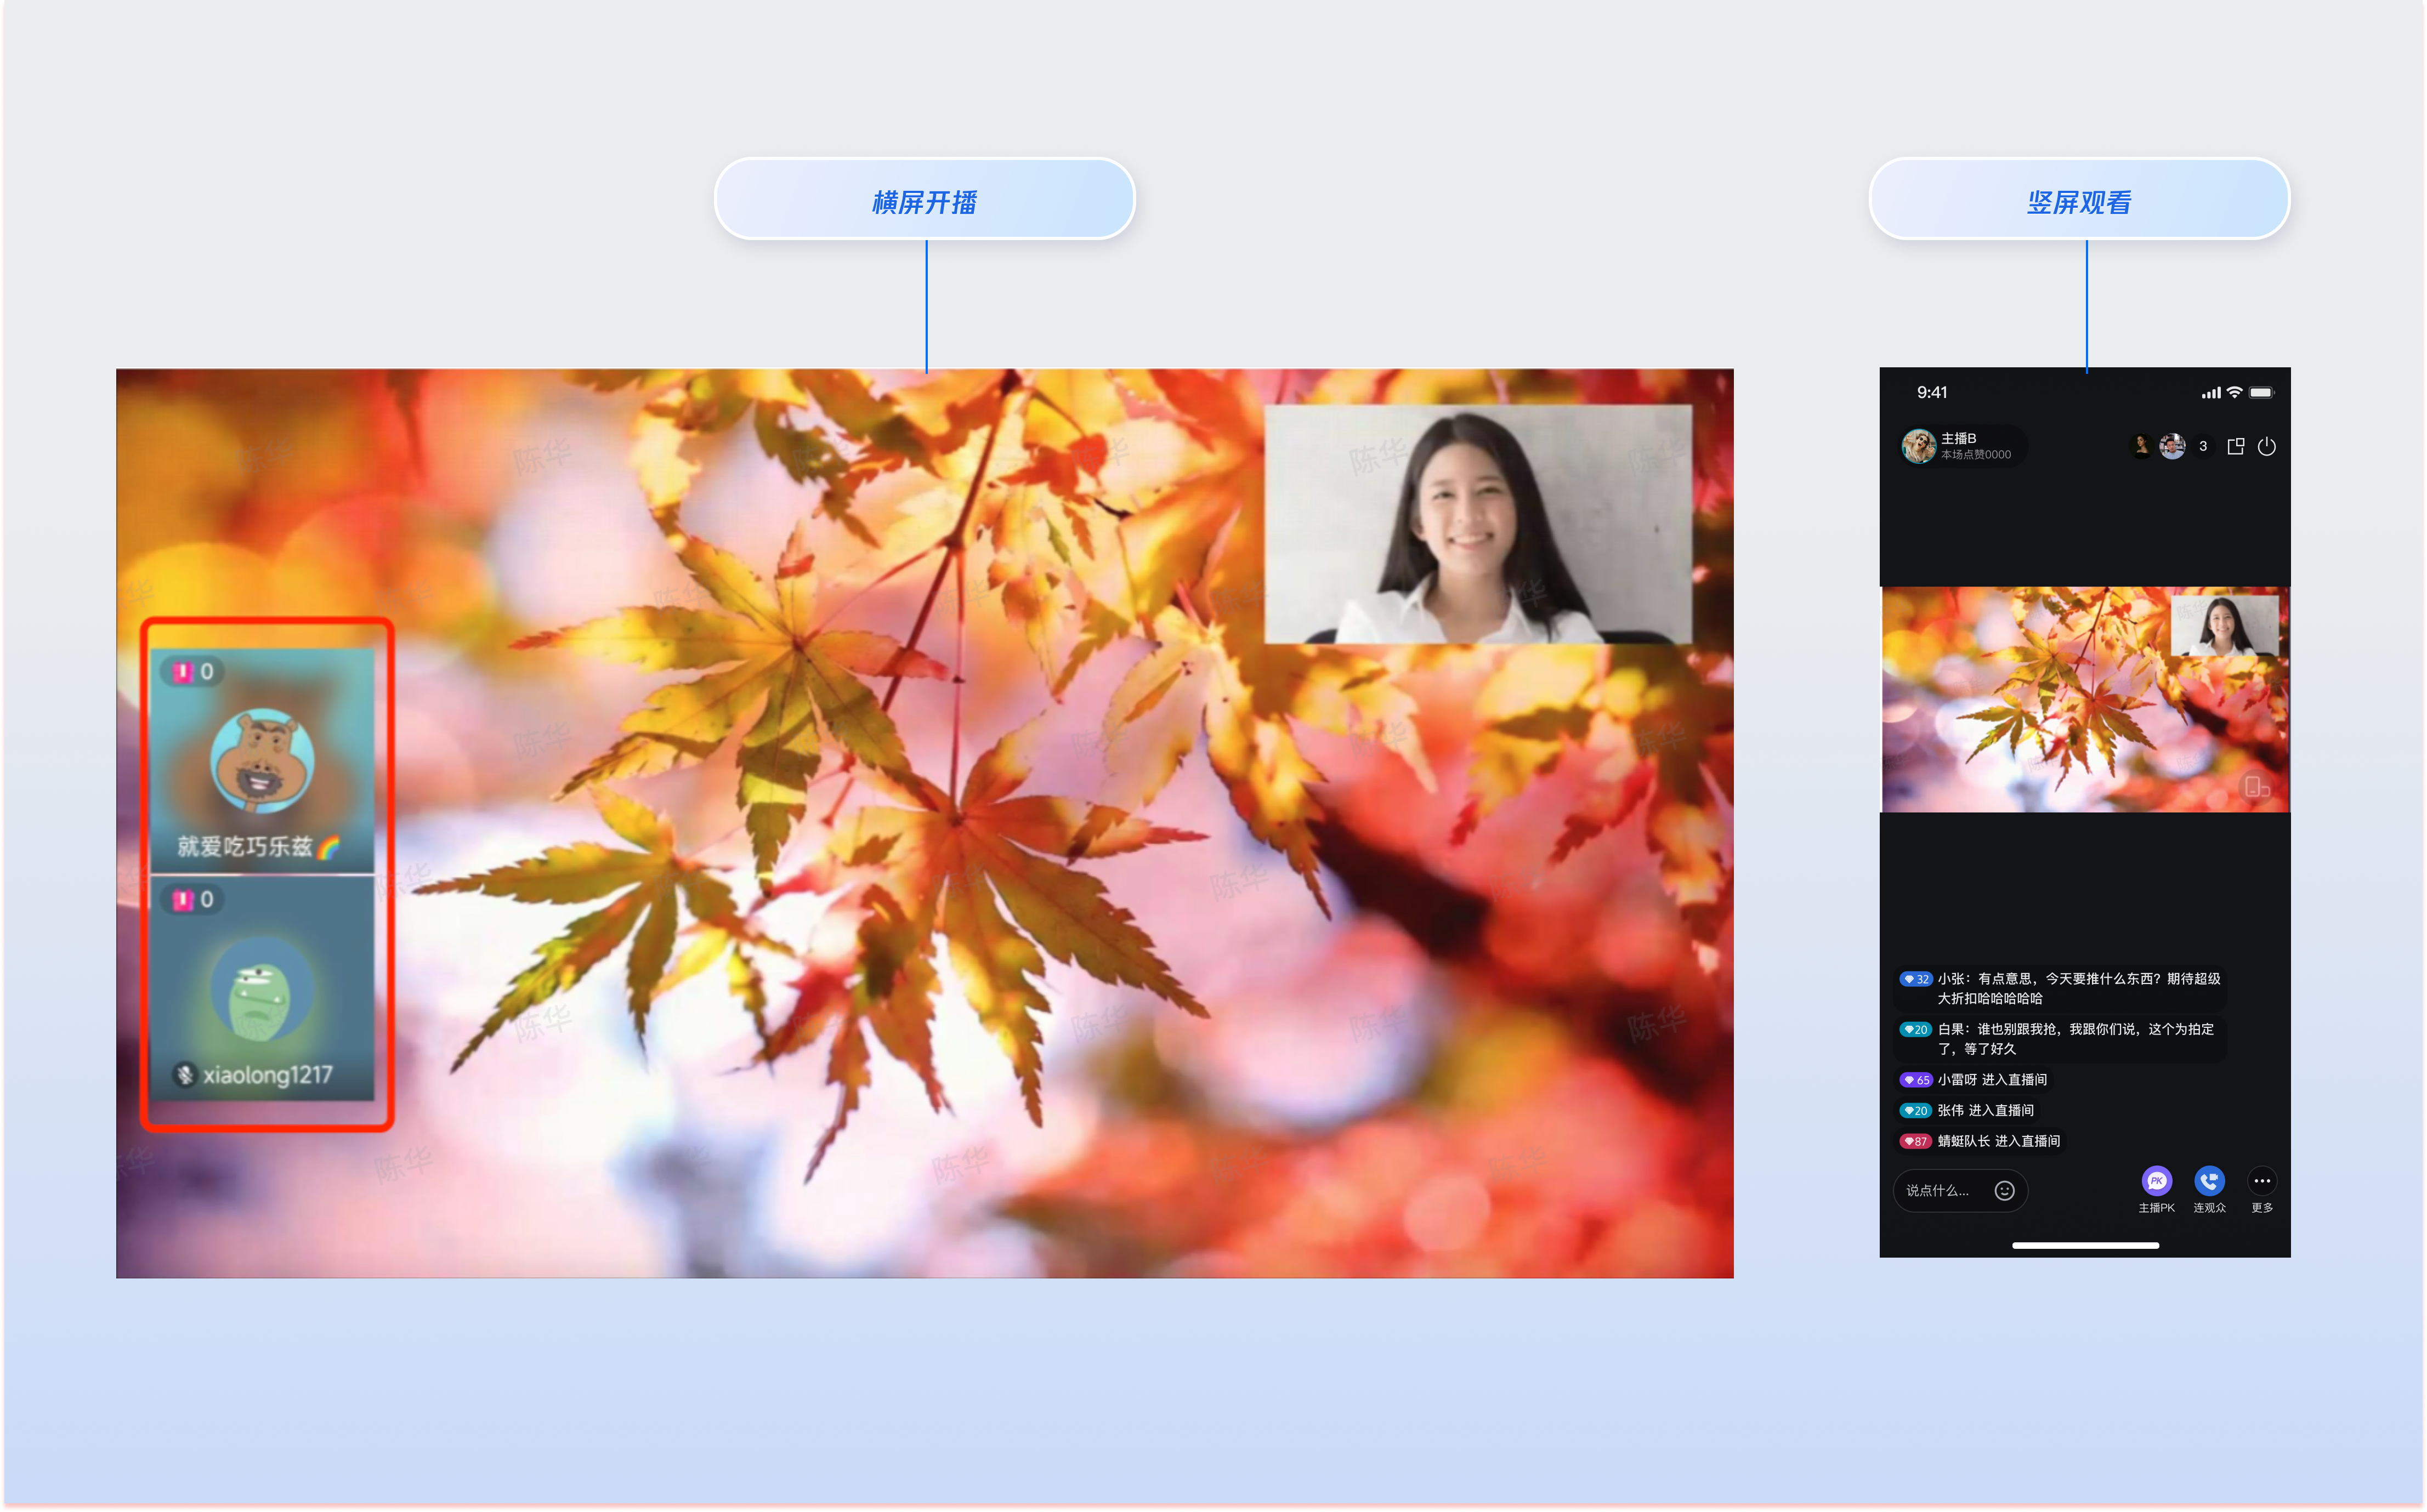Select the xiaolong1217 co-host tile
Image resolution: width=2427 pixels, height=1512 pixels.
[263, 988]
